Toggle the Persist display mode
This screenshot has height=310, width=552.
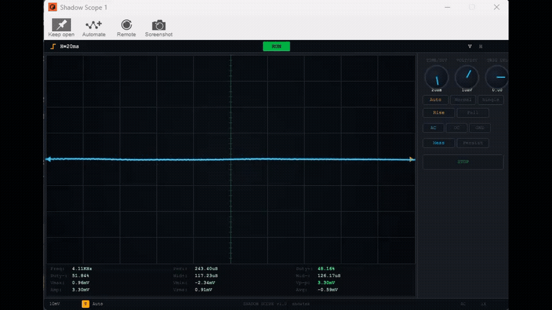click(x=473, y=143)
